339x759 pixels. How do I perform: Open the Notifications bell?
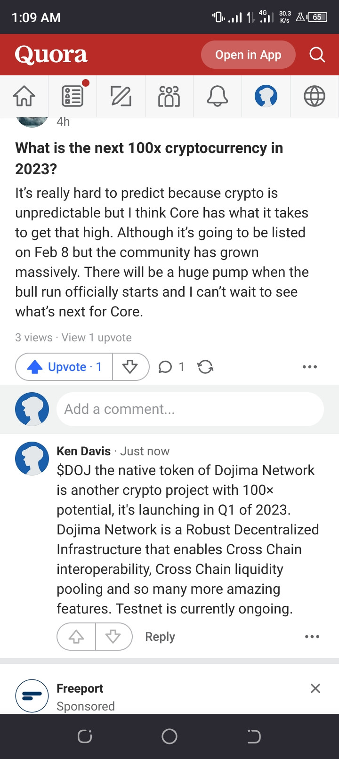click(x=218, y=96)
